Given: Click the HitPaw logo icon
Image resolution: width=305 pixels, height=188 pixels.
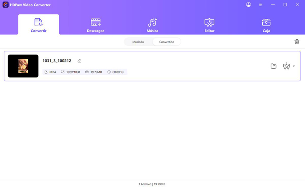Looking at the screenshot, I should 5,5.
